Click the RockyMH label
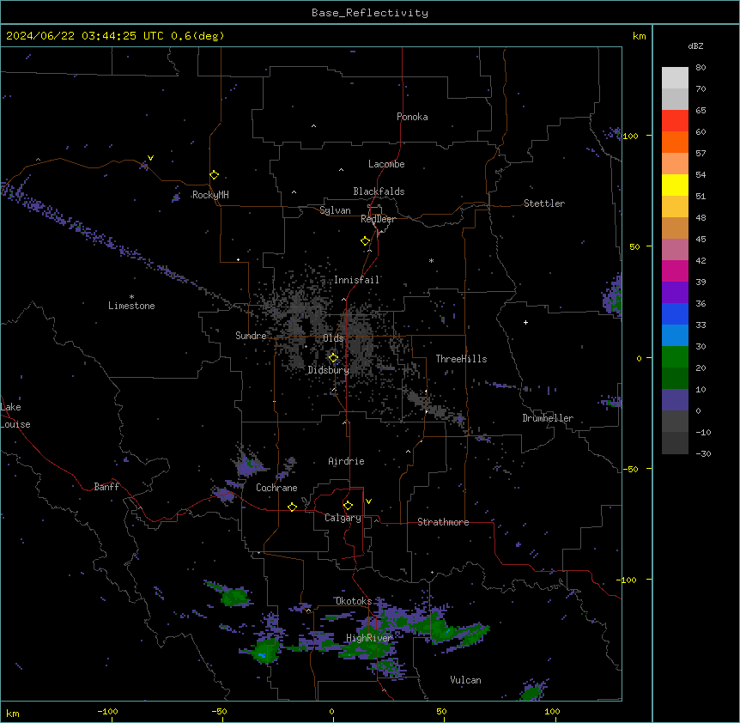 pyautogui.click(x=210, y=195)
